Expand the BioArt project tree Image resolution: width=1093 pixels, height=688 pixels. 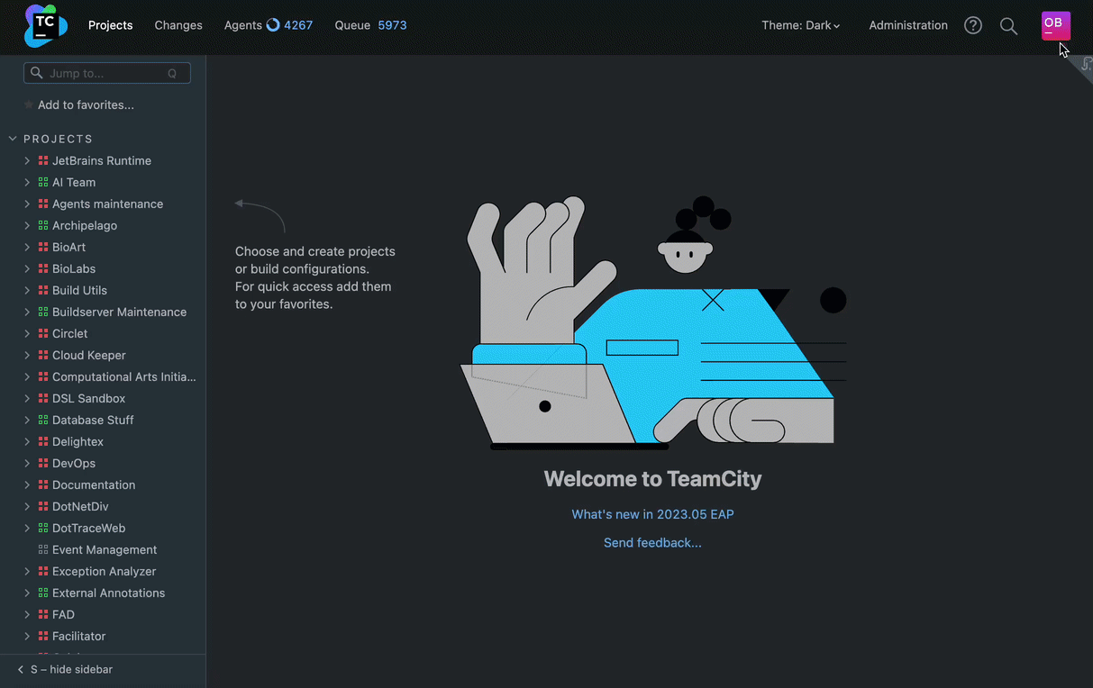(27, 248)
